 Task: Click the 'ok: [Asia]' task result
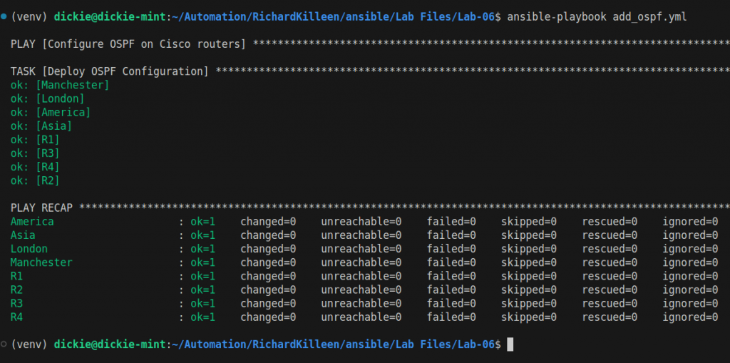[x=41, y=126]
